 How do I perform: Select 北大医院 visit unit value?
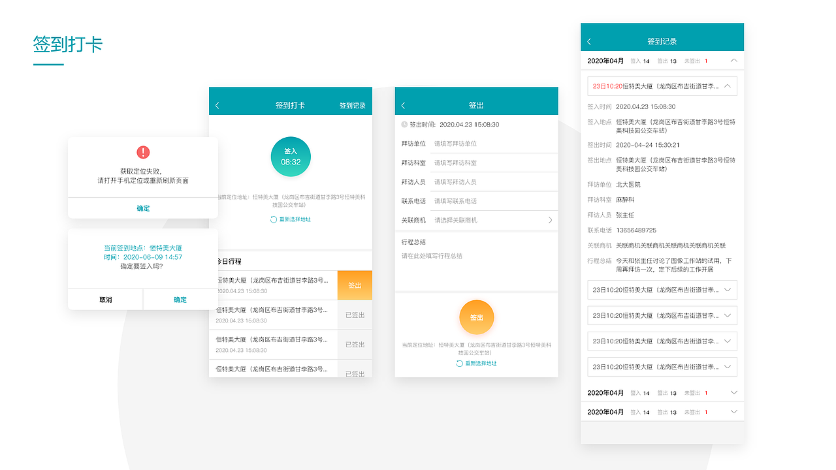[628, 185]
